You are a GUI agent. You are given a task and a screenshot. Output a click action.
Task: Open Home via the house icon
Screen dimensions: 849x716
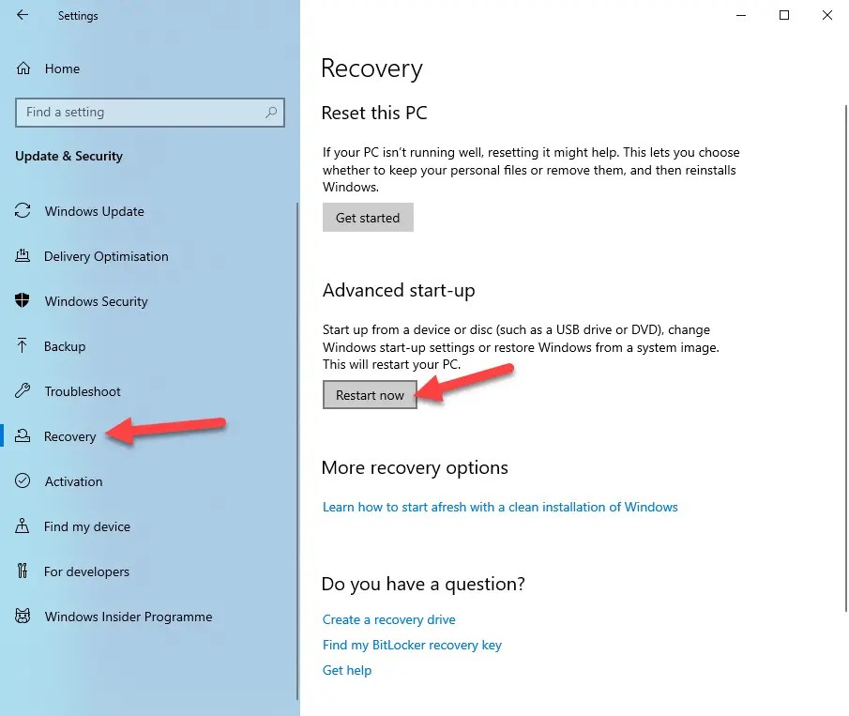[23, 69]
